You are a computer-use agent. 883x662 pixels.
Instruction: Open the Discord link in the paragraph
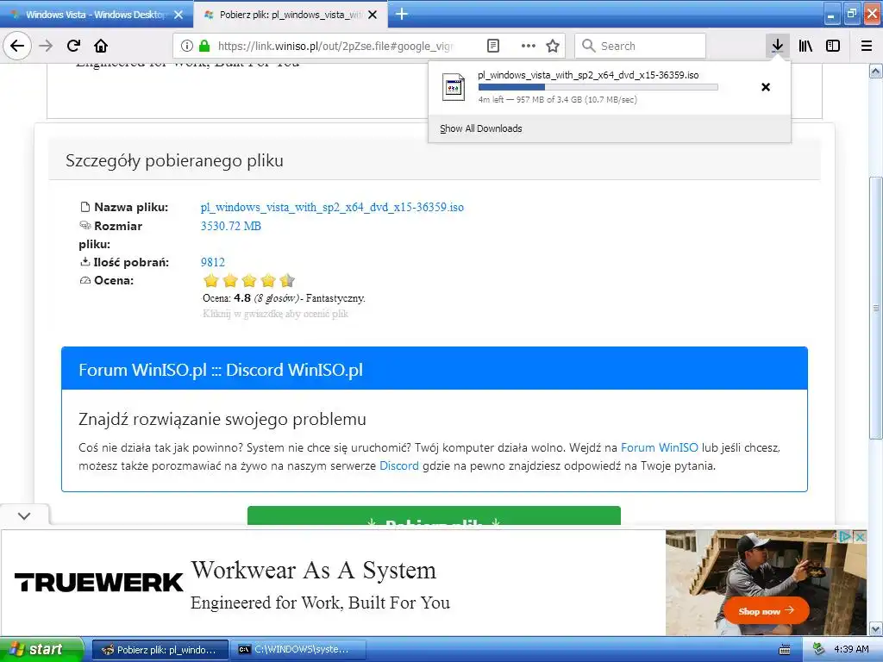398,465
